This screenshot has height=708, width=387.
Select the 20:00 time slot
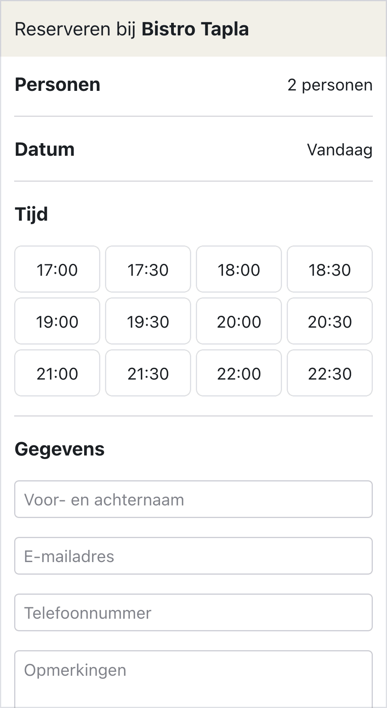239,321
